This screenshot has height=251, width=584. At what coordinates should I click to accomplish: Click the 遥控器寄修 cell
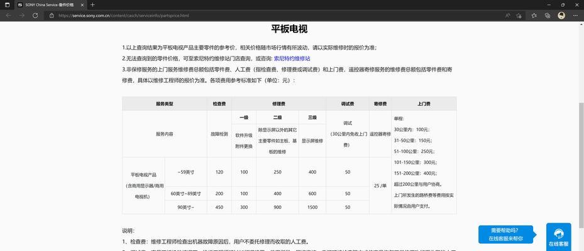380,134
